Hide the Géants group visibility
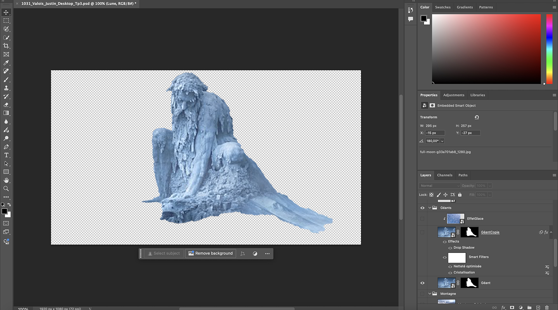The width and height of the screenshot is (558, 310). [422, 208]
